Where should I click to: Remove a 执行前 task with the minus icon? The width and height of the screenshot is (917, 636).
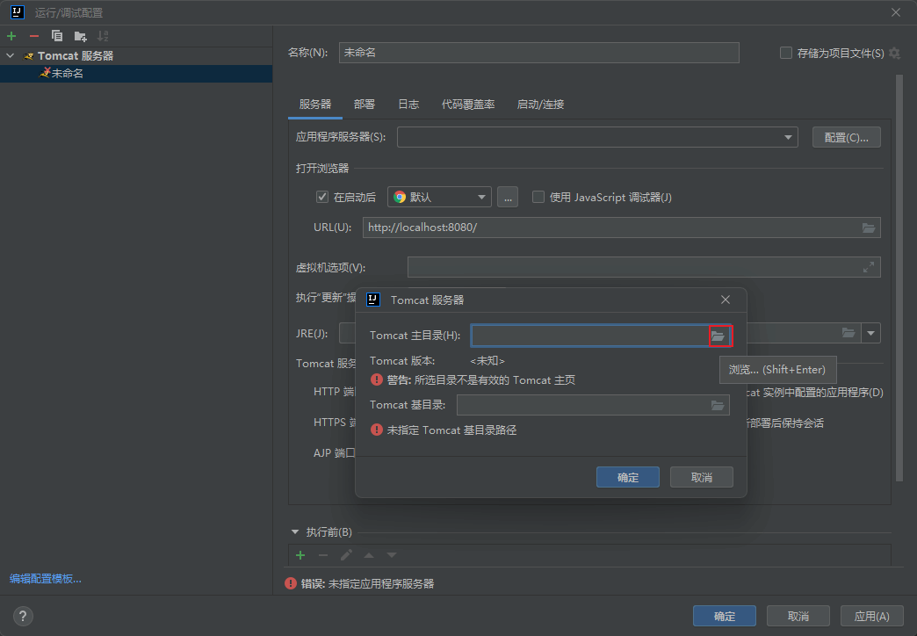point(323,555)
